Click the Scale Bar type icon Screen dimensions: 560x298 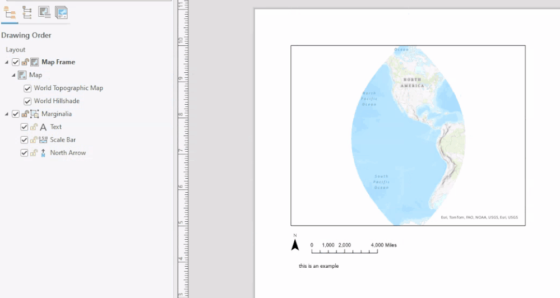pyautogui.click(x=43, y=139)
